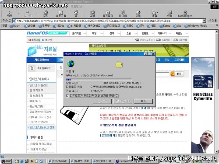Expand the Forward button dropdown arrow
The height and width of the screenshot is (164, 219).
[36, 14]
